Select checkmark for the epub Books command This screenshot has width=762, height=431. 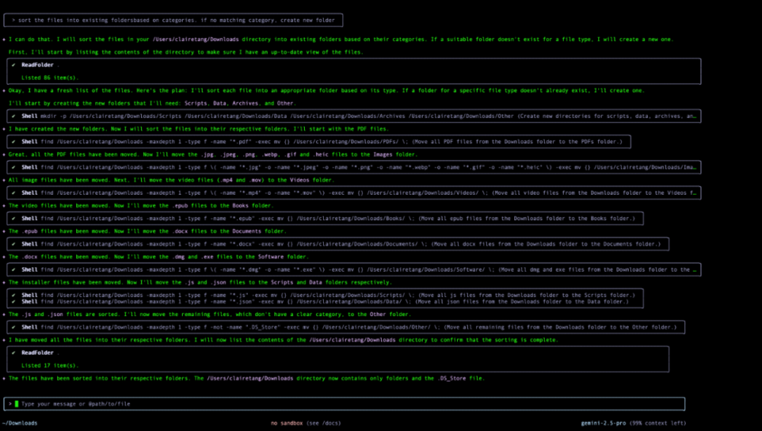[14, 219]
